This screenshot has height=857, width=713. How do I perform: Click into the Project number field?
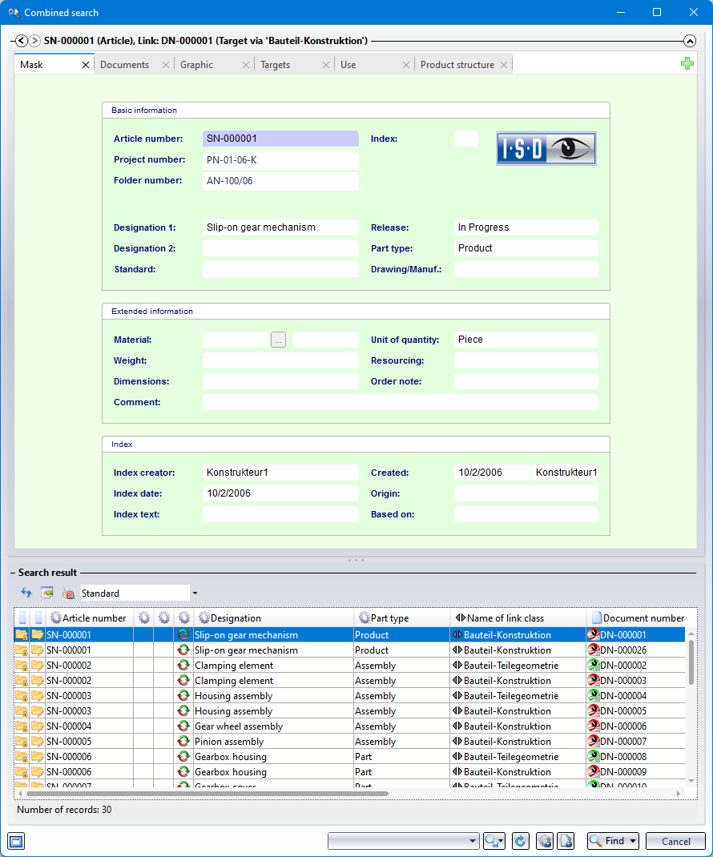coord(280,160)
